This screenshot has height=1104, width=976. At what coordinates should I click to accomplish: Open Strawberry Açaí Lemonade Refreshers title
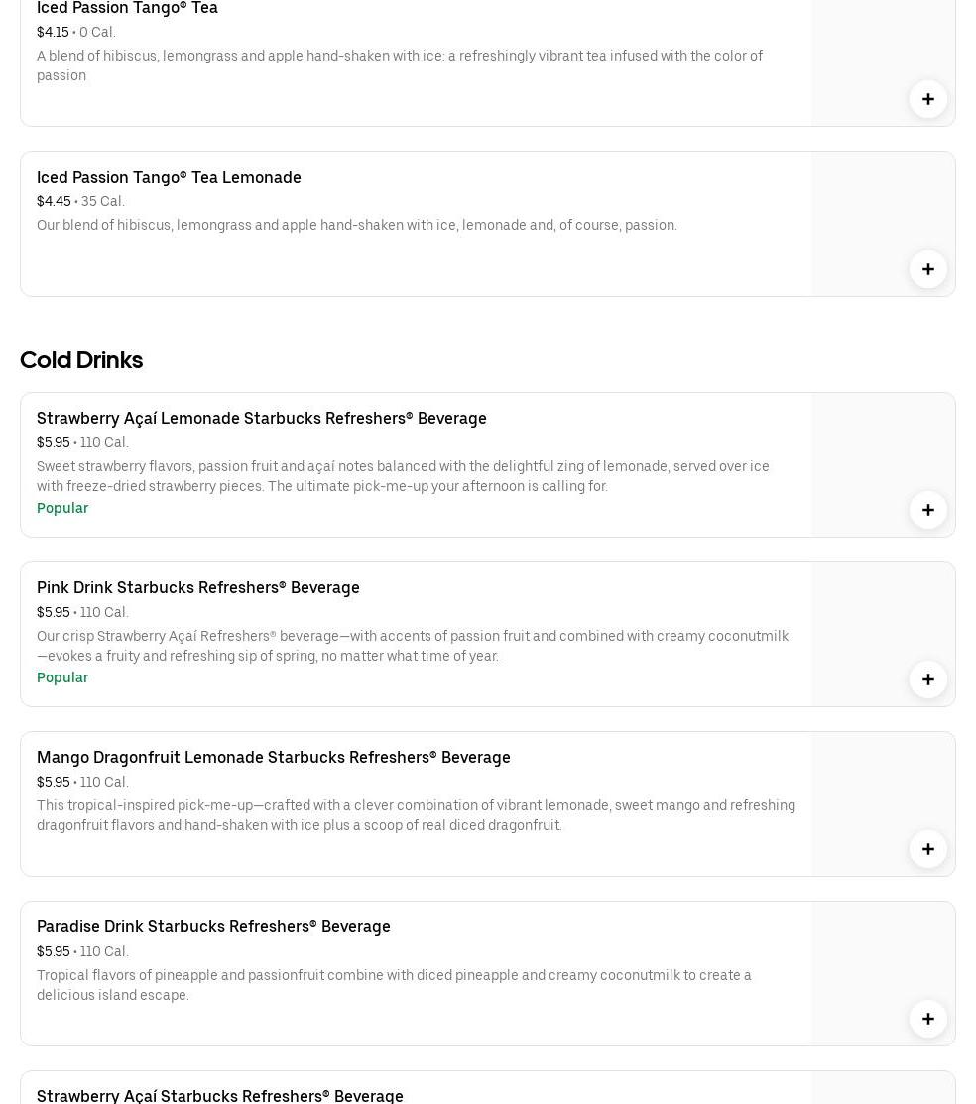click(x=262, y=418)
